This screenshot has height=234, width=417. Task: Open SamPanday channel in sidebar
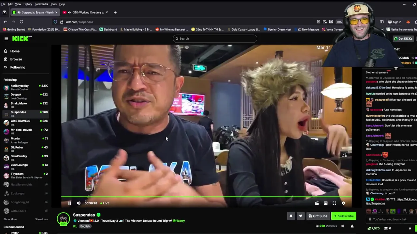coord(25,158)
